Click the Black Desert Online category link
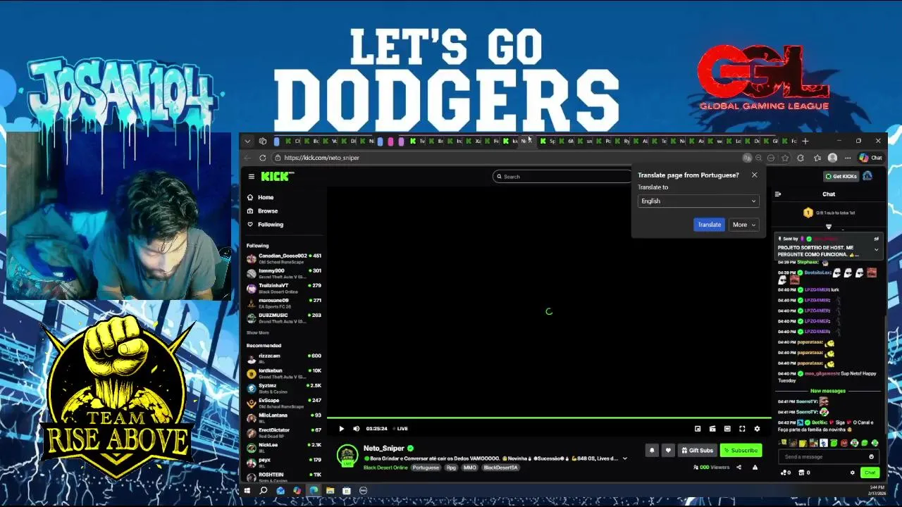The image size is (902, 507). (x=385, y=468)
